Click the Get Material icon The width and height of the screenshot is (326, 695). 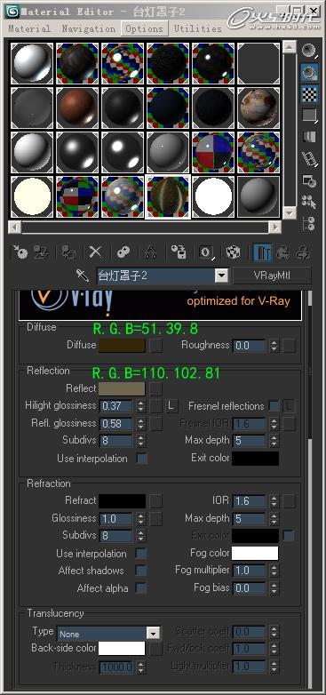20,252
